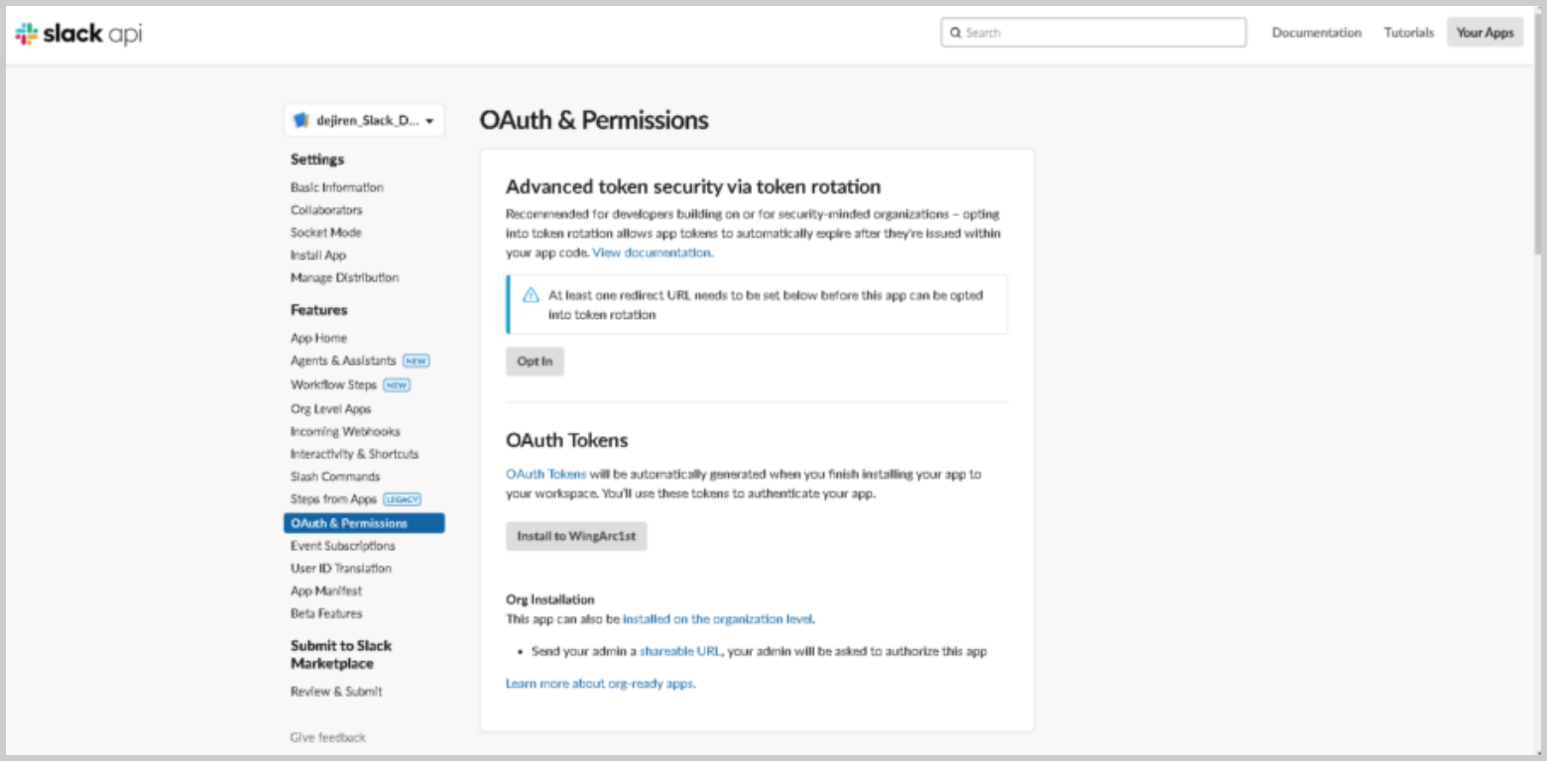Click the LEGACY badge beside Steps from Apps
This screenshot has height=761, width=1547.
[x=403, y=499]
